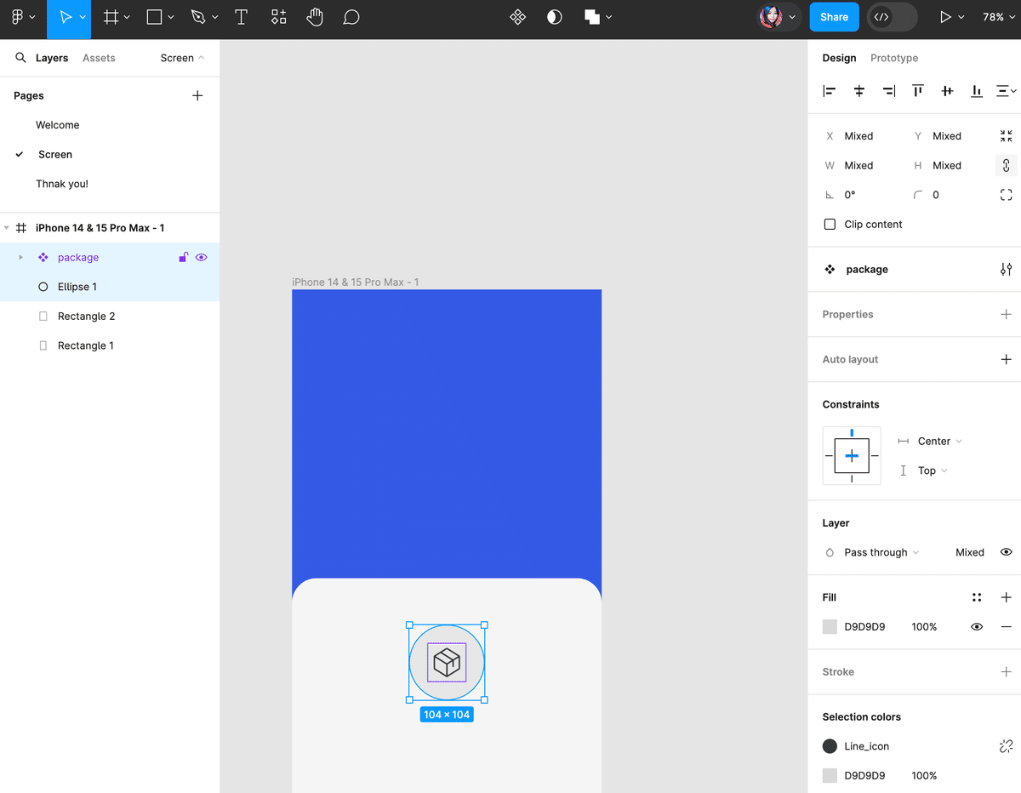Viewport: 1021px width, 793px height.
Task: Select the Pen tool
Action: click(198, 17)
